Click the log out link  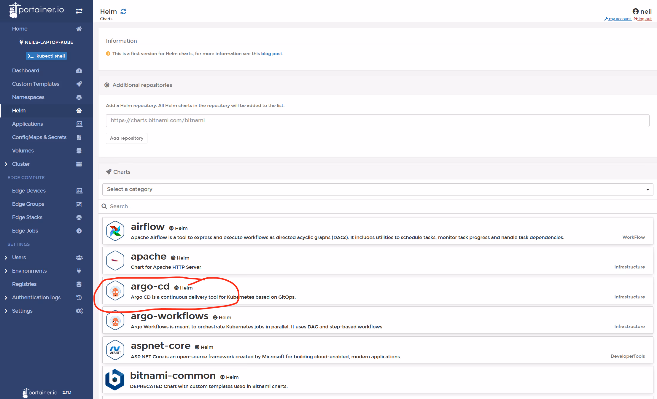(643, 19)
